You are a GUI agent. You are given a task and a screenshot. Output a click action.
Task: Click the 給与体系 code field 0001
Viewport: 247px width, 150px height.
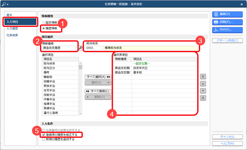pos(93,48)
